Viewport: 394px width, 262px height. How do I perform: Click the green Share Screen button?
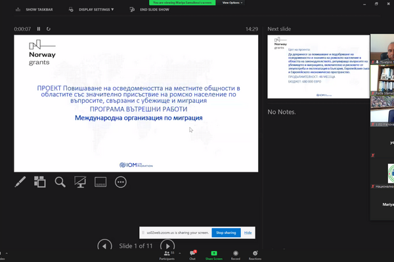pos(214,255)
